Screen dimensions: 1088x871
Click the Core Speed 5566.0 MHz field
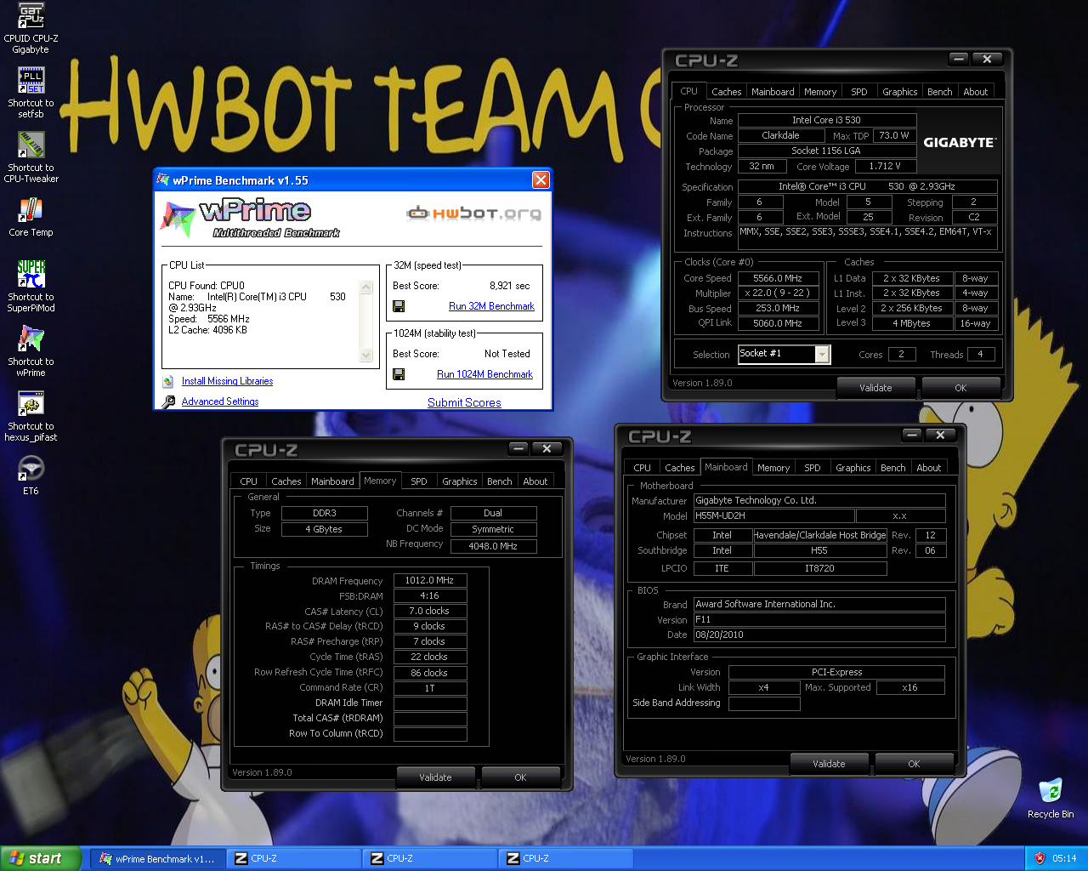(x=778, y=278)
